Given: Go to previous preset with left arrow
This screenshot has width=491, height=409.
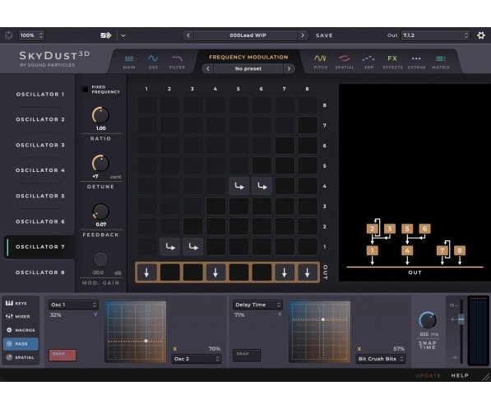Looking at the screenshot, I should pyautogui.click(x=188, y=35).
